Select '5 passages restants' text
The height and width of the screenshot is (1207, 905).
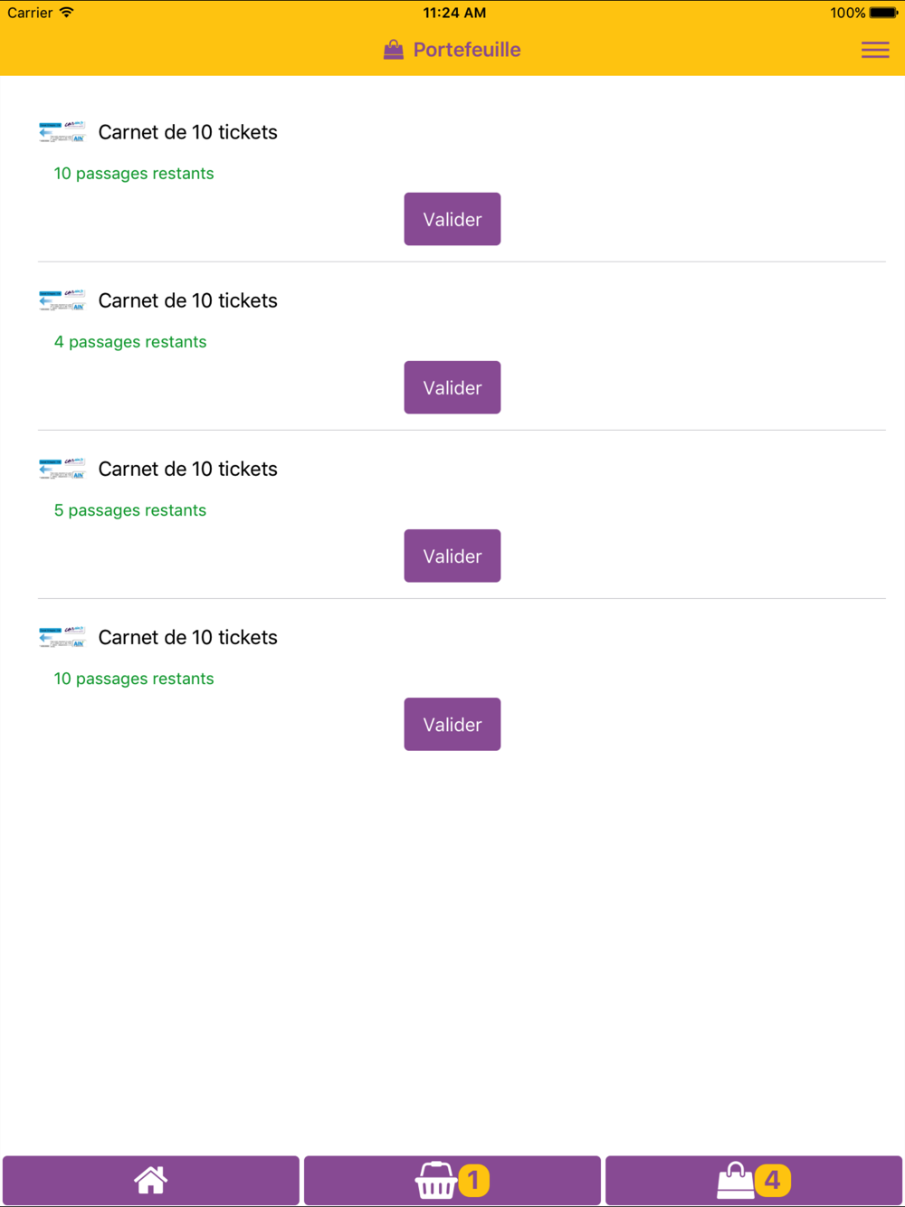pos(130,510)
